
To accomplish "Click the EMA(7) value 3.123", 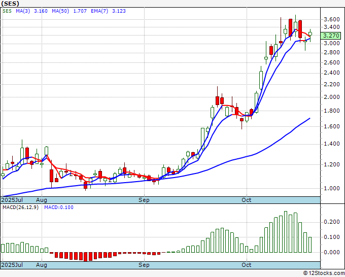I will (119, 11).
